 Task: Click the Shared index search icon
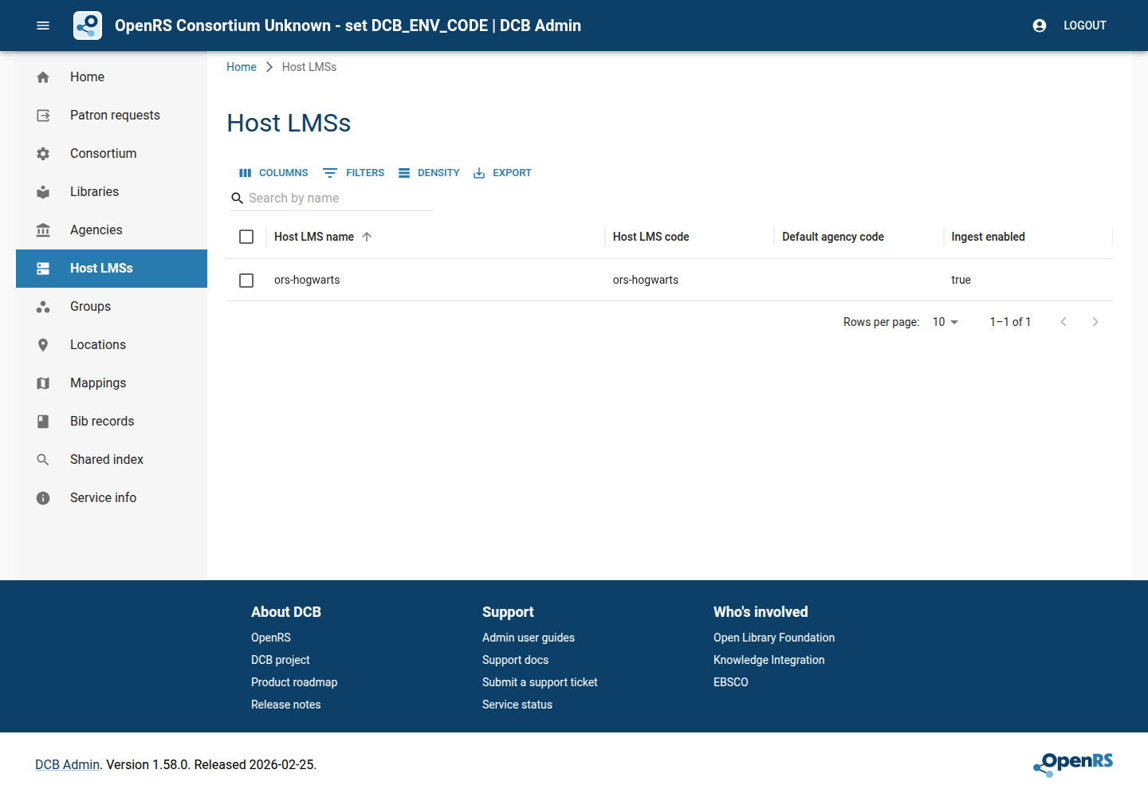tap(43, 460)
